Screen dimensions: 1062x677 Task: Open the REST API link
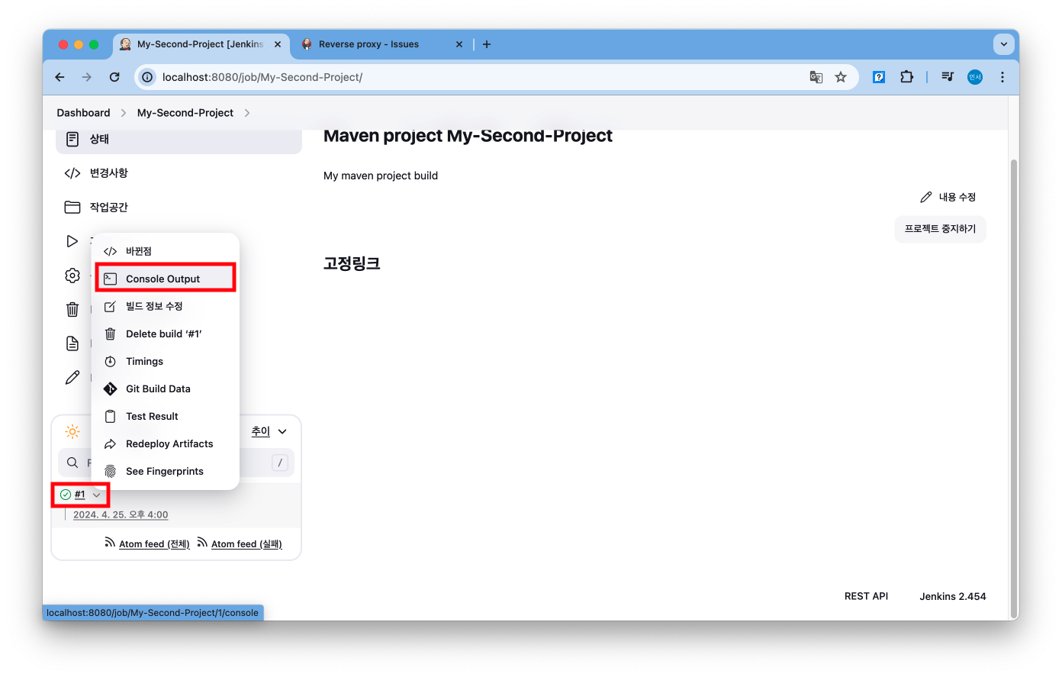(866, 596)
